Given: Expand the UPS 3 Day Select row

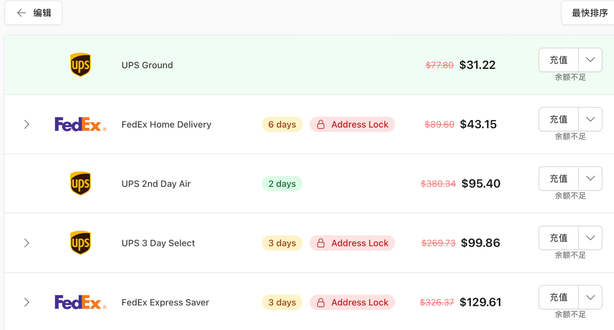Looking at the screenshot, I should pyautogui.click(x=27, y=243).
